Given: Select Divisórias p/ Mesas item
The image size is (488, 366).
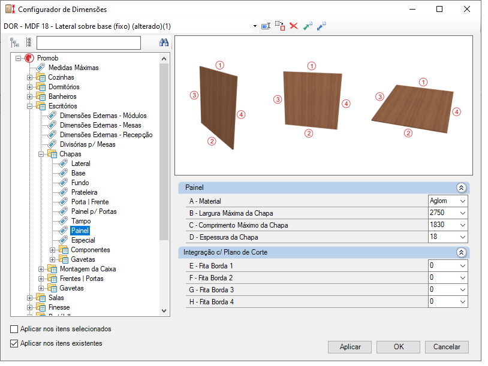Looking at the screenshot, I should [88, 144].
